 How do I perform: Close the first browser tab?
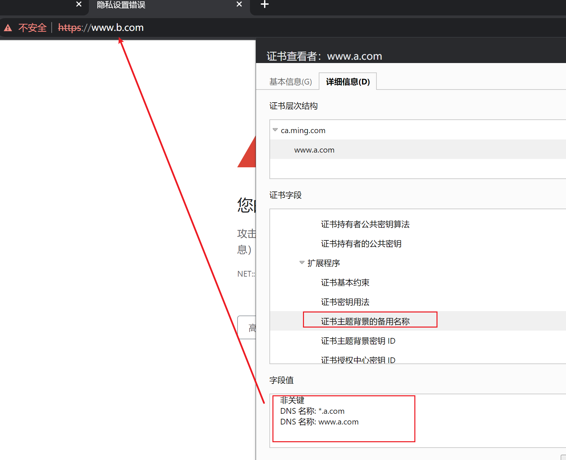tap(79, 4)
